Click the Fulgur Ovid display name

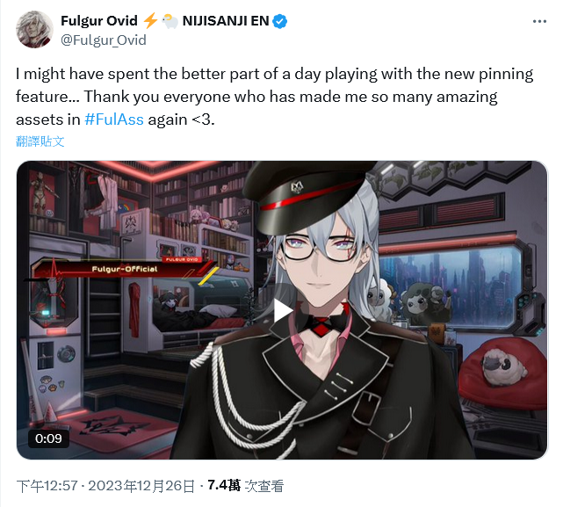99,21
